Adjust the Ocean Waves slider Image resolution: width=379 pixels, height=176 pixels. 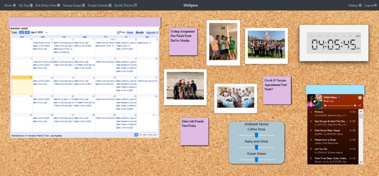click(x=256, y=160)
